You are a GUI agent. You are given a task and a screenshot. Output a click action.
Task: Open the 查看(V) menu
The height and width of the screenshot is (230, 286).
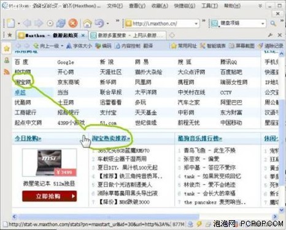(x=137, y=6)
